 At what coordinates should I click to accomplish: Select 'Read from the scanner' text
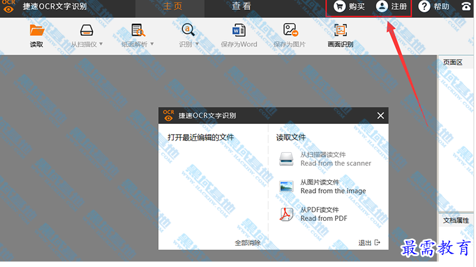tap(336, 163)
